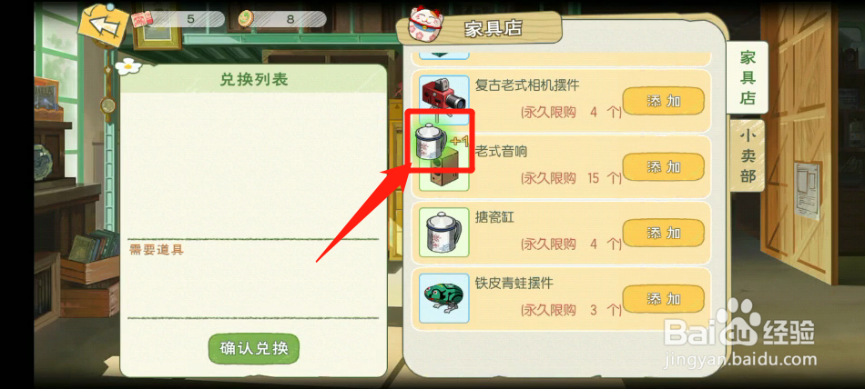865x389 pixels.
Task: Add 铁皮青蛙摆件 to exchange list
Action: pyautogui.click(x=664, y=300)
